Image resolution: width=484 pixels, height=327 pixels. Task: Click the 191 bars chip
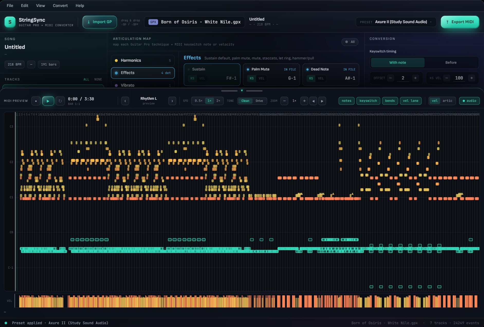pos(49,64)
